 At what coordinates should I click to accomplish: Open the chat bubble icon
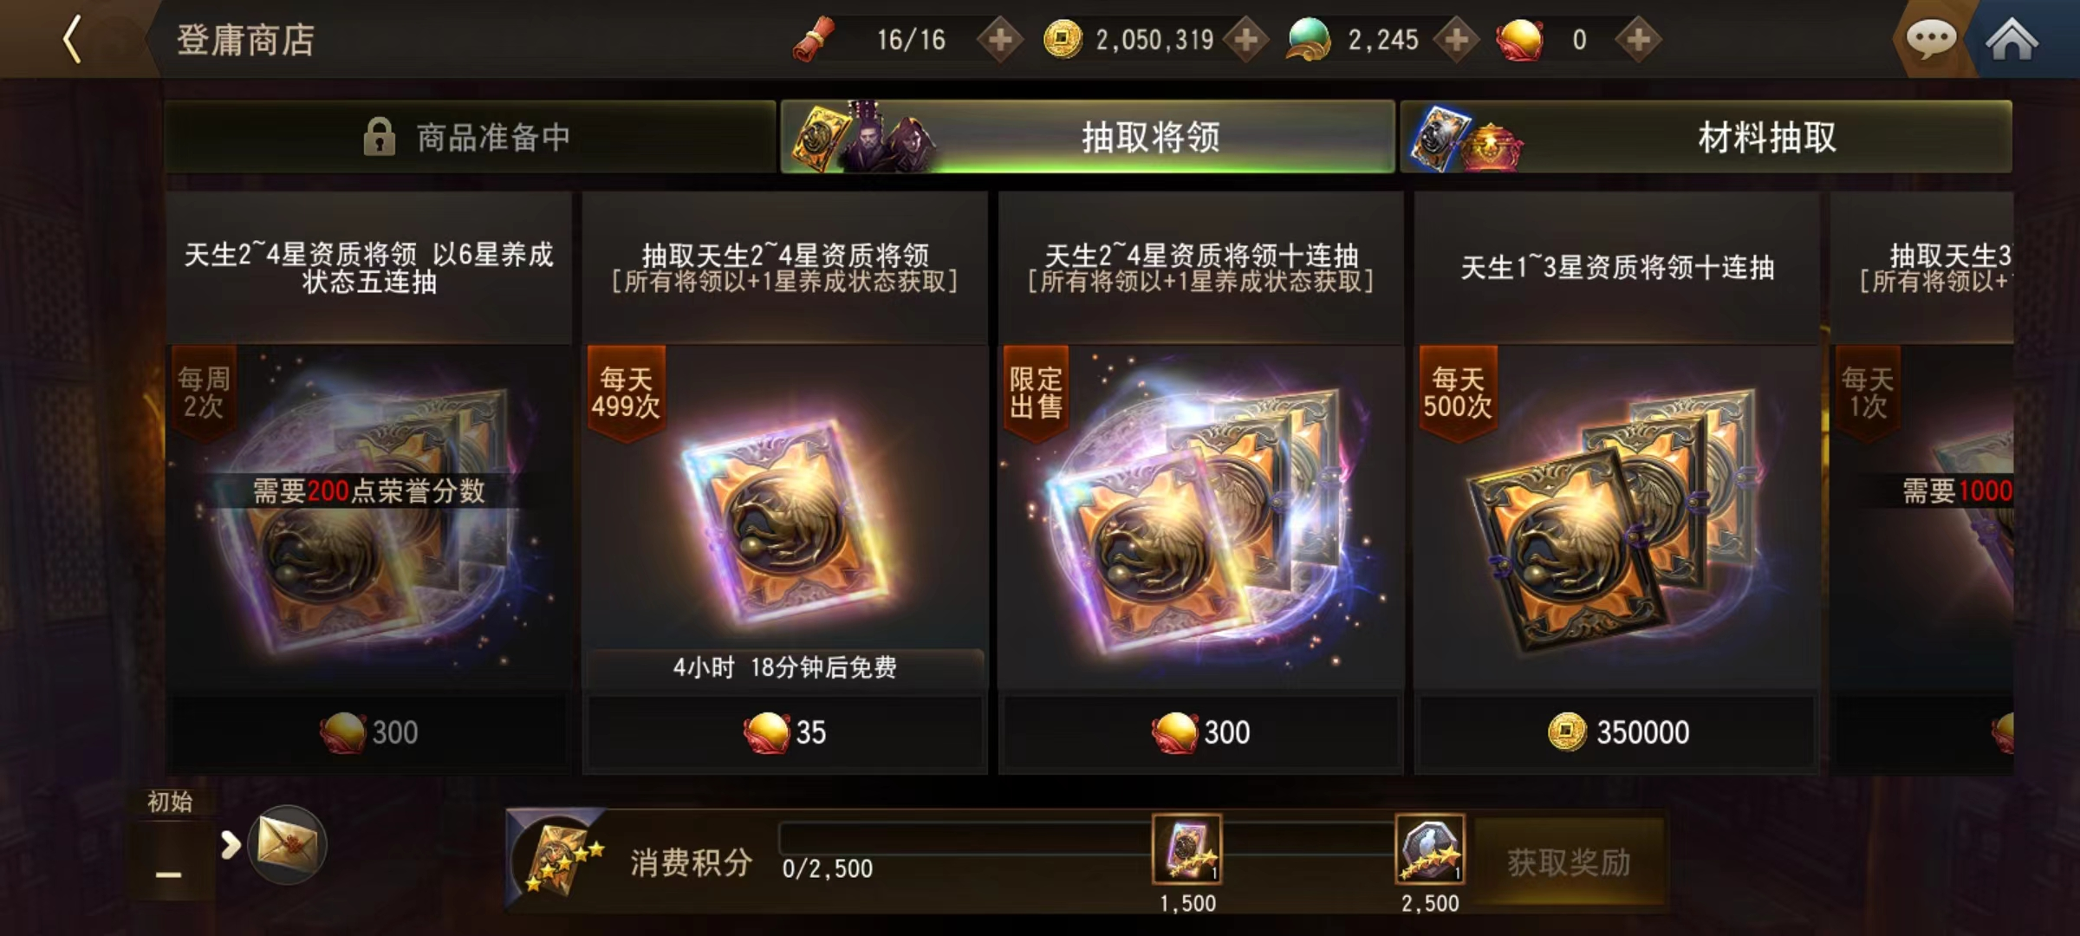pos(1931,39)
